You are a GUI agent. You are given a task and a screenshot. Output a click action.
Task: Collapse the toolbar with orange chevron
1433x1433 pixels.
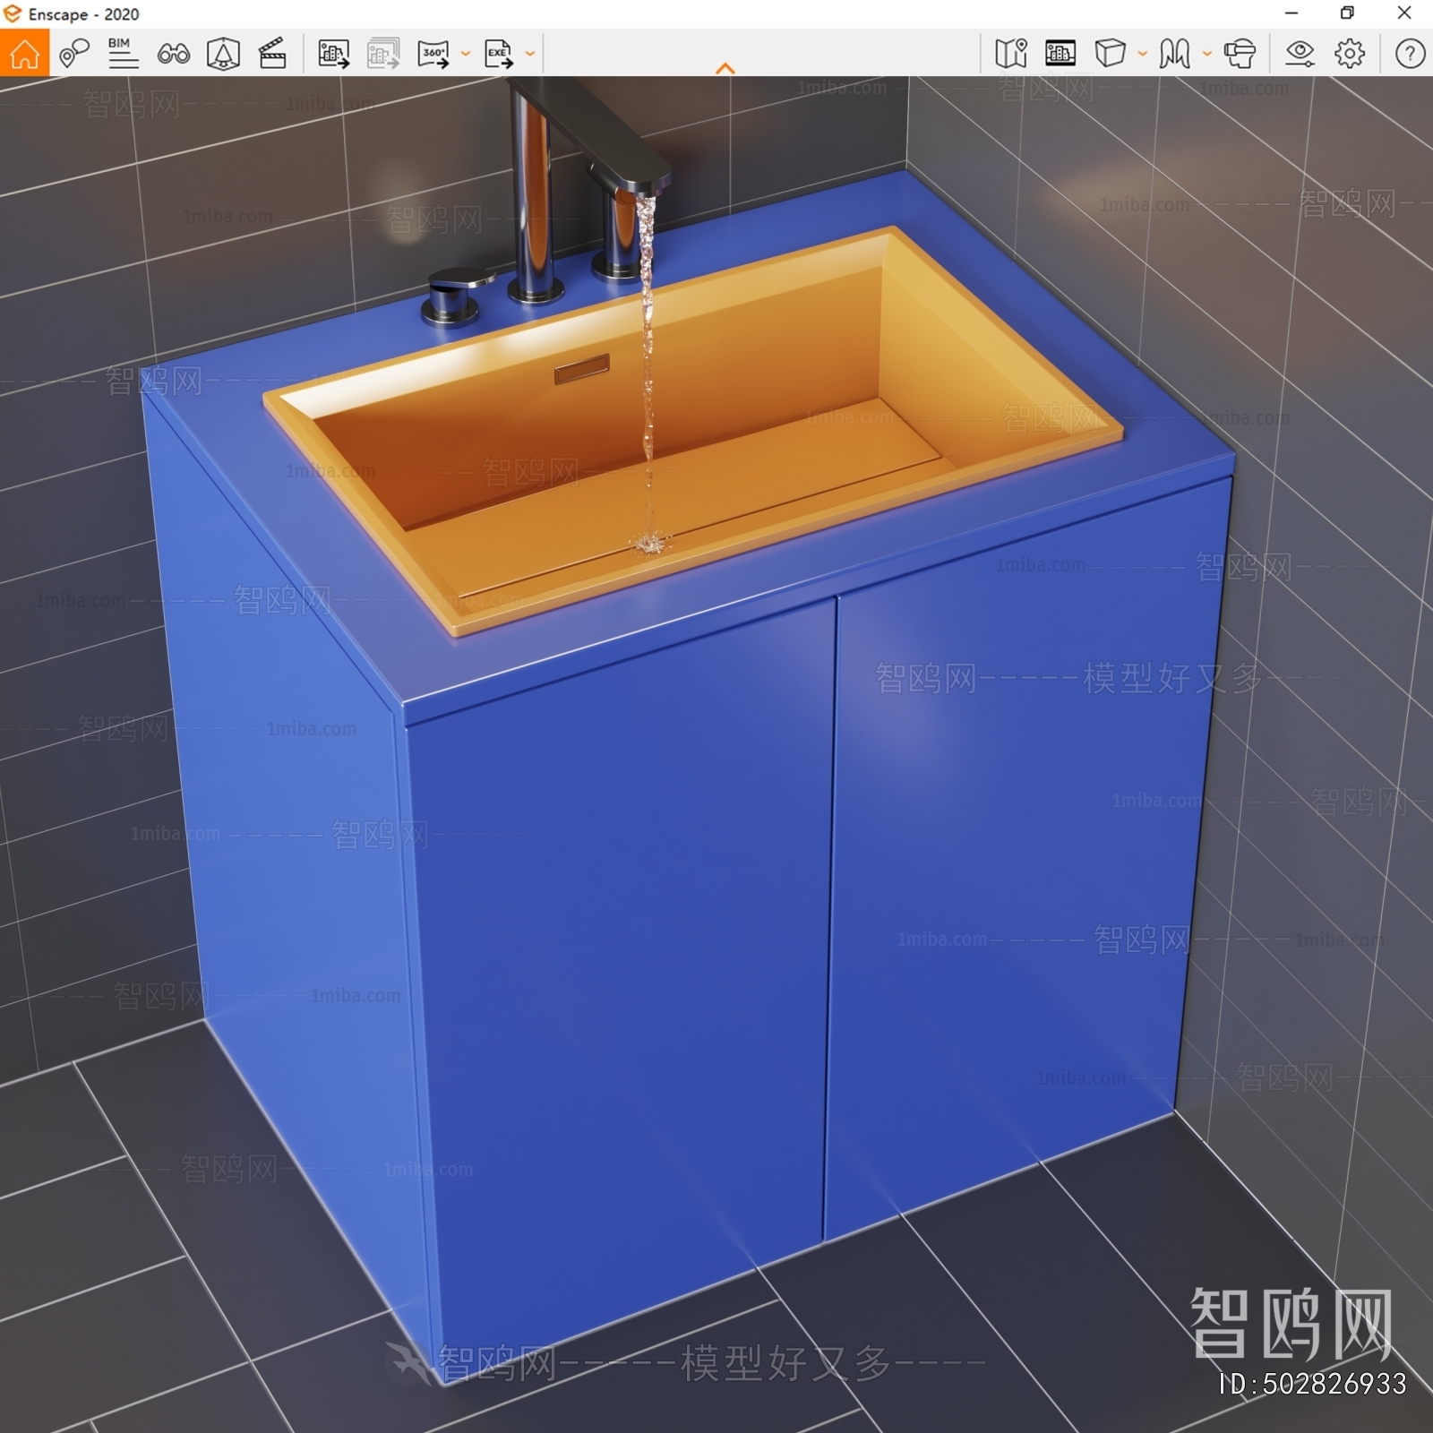pyautogui.click(x=725, y=69)
